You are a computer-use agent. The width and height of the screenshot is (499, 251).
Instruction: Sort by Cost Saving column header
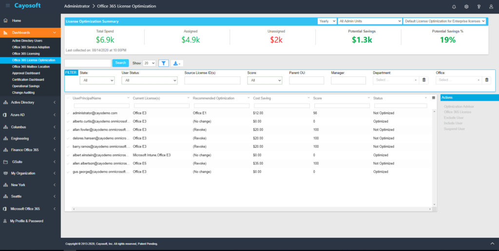pos(262,98)
